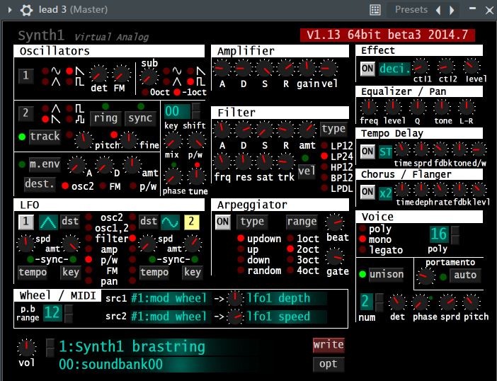
Task: Click the next preset arrow
Action: pos(452,10)
